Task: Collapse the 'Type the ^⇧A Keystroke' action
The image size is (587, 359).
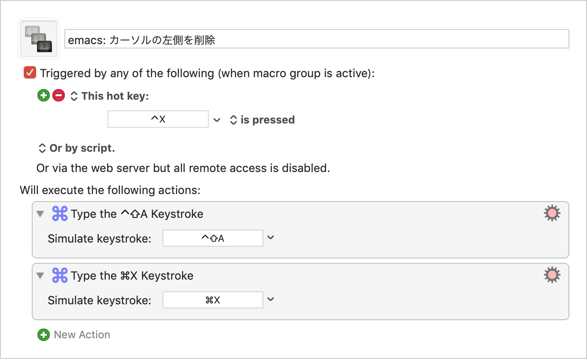Action: [41, 214]
